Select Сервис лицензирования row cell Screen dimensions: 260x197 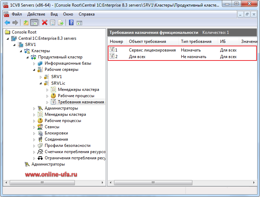[152, 50]
